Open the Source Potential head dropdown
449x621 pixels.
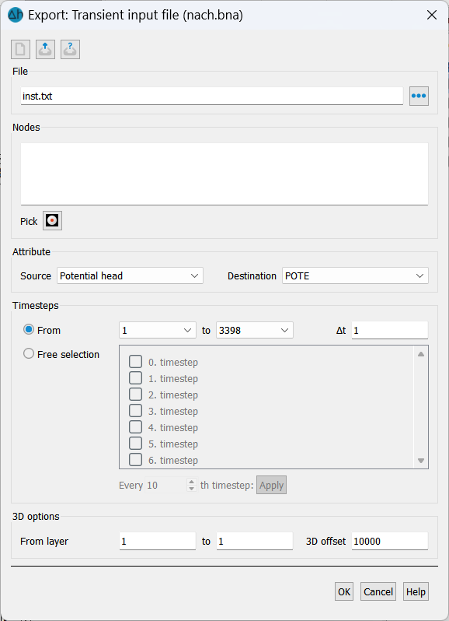tap(130, 275)
